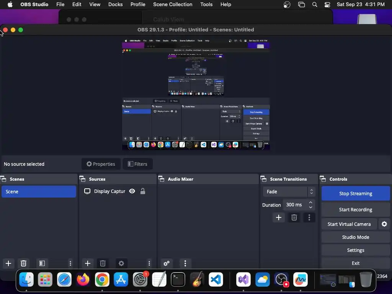Toggle Display Capture visibility eye

[x=132, y=191]
